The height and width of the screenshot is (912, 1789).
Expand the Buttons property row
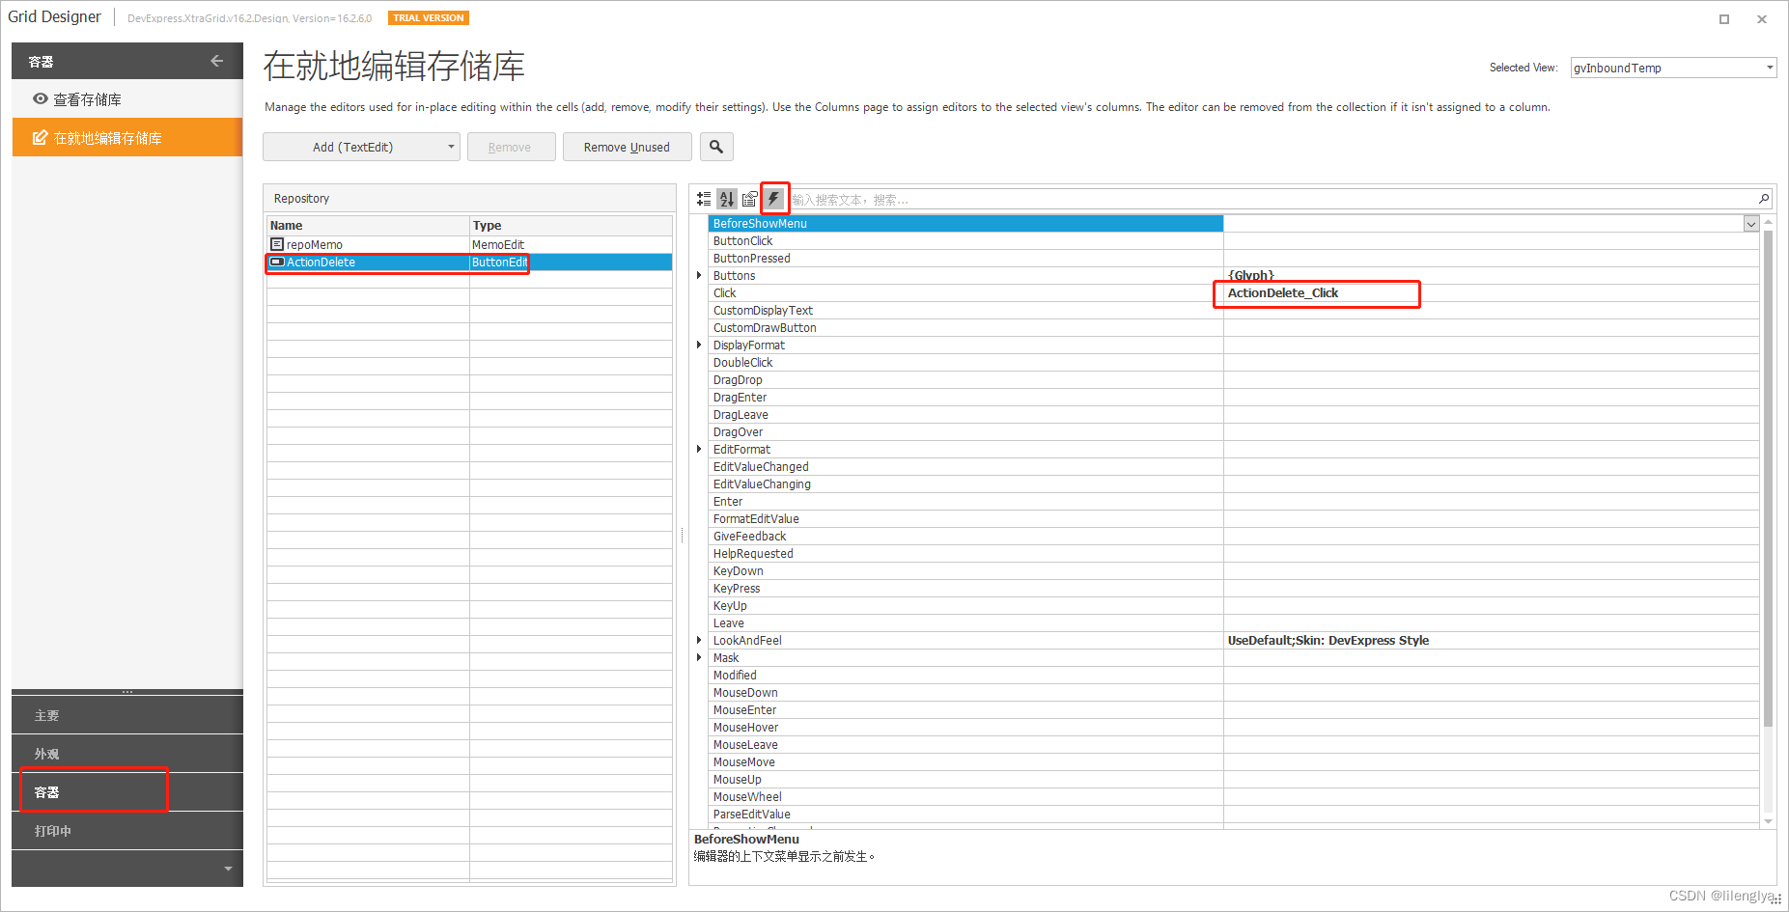pos(699,275)
